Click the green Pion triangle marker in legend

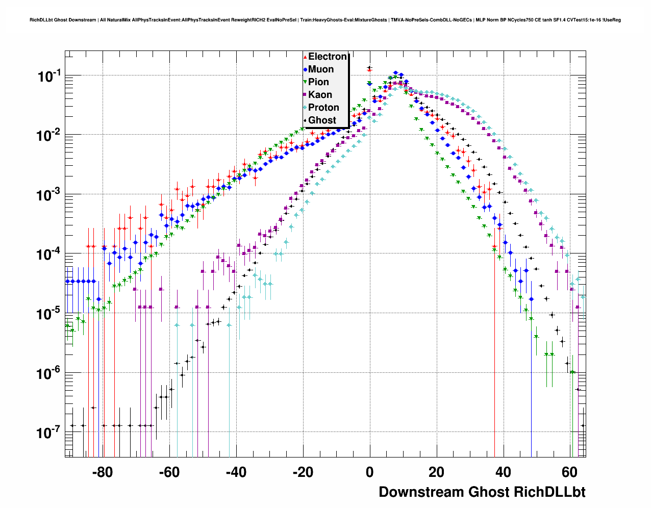pyautogui.click(x=306, y=82)
